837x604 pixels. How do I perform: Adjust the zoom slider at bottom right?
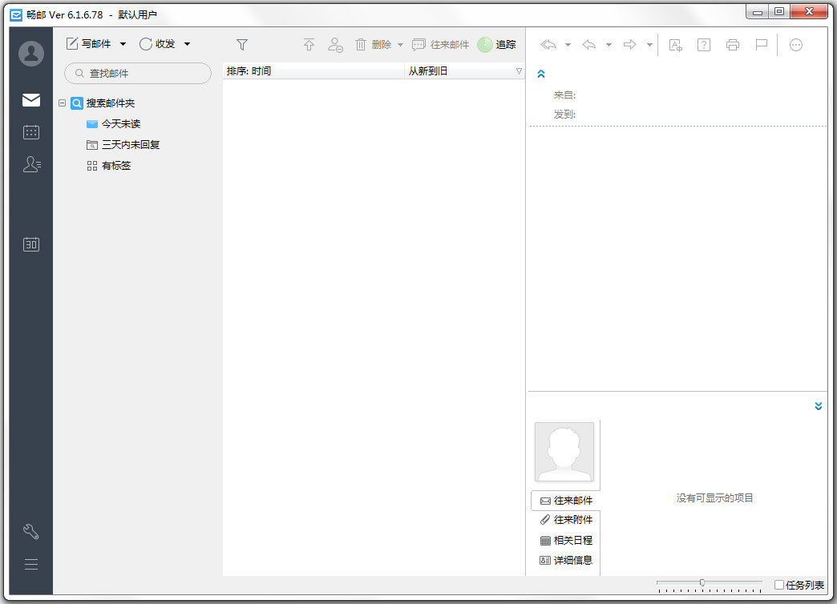(703, 584)
